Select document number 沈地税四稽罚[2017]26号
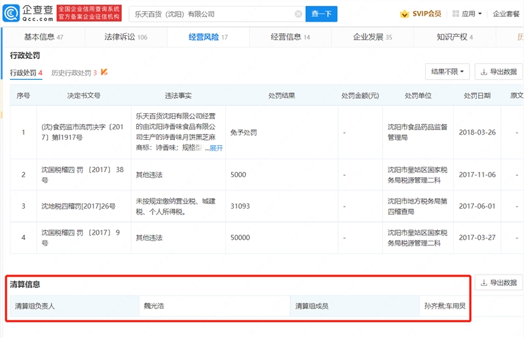 (x=78, y=206)
